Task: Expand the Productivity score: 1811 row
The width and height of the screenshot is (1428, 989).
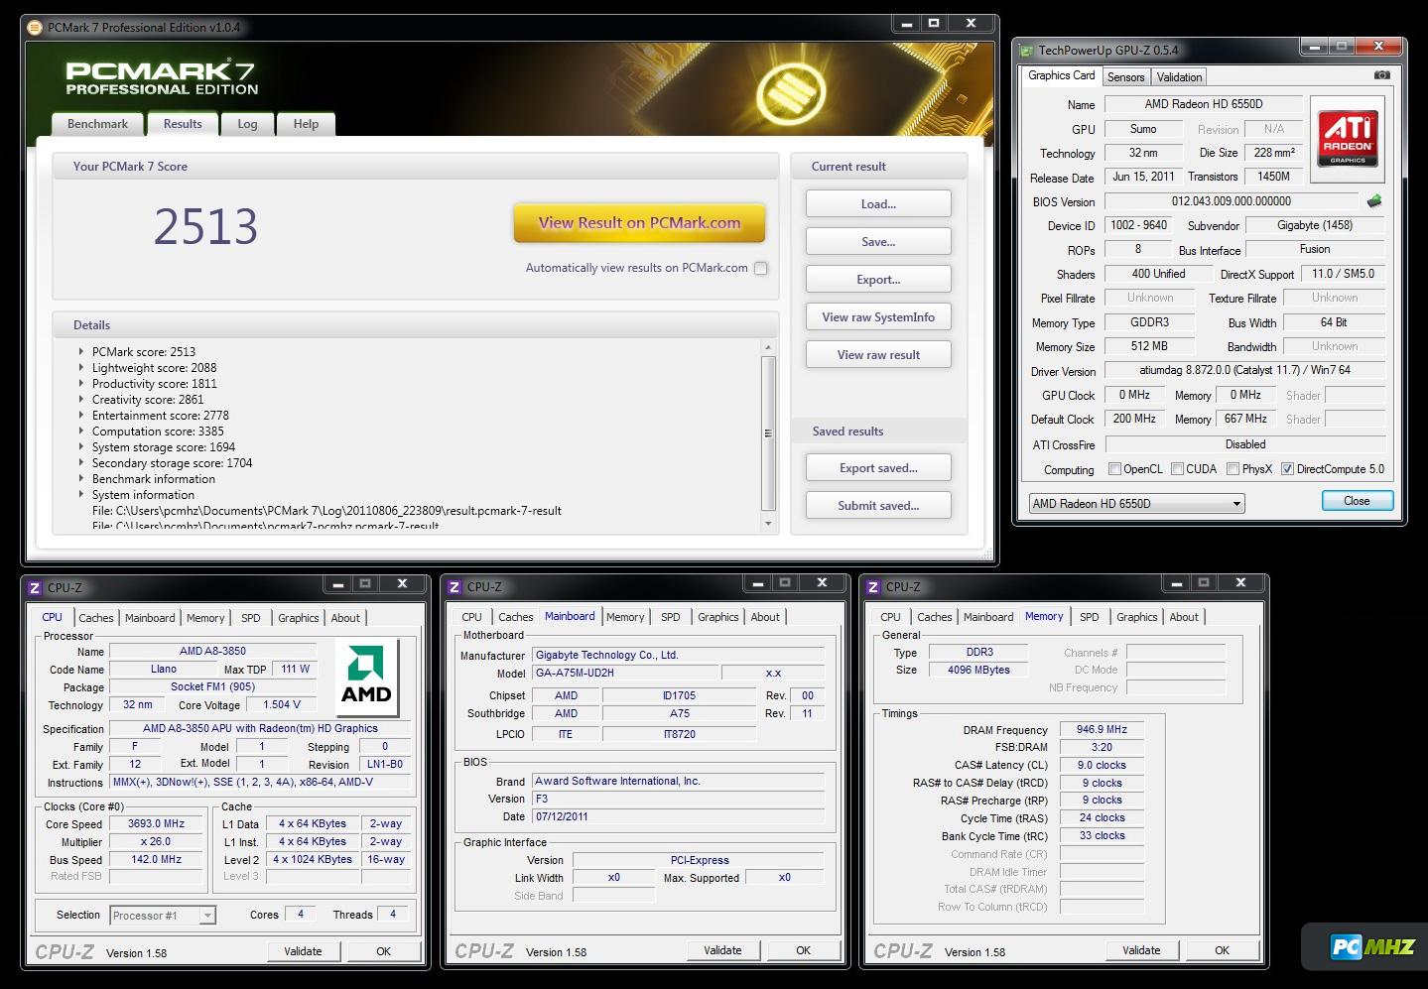Action: 81,383
